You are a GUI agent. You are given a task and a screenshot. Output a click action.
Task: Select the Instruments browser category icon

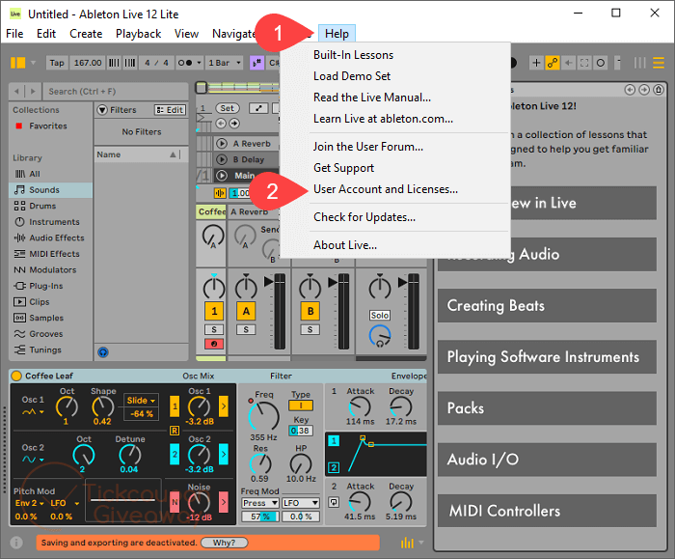(x=20, y=222)
